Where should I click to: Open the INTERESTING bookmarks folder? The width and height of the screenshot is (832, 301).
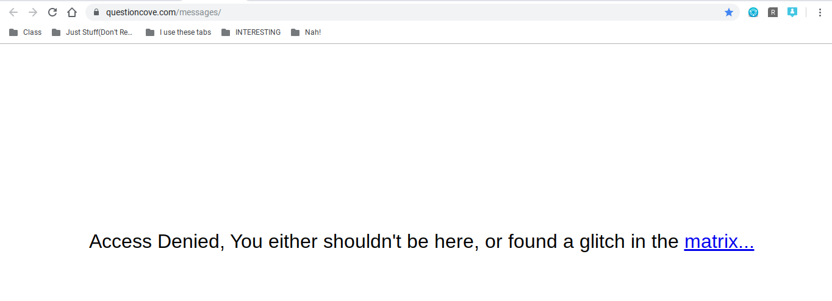coord(251,32)
